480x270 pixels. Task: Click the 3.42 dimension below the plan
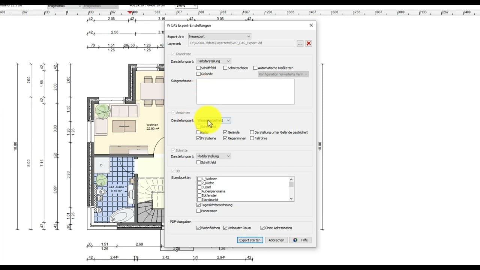(x=165, y=257)
